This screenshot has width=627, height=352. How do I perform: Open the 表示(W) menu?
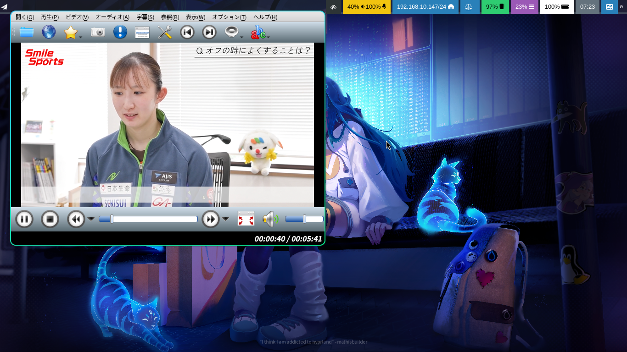point(196,17)
